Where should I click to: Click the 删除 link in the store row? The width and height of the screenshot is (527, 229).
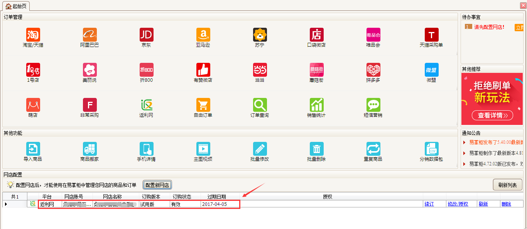tap(506, 204)
